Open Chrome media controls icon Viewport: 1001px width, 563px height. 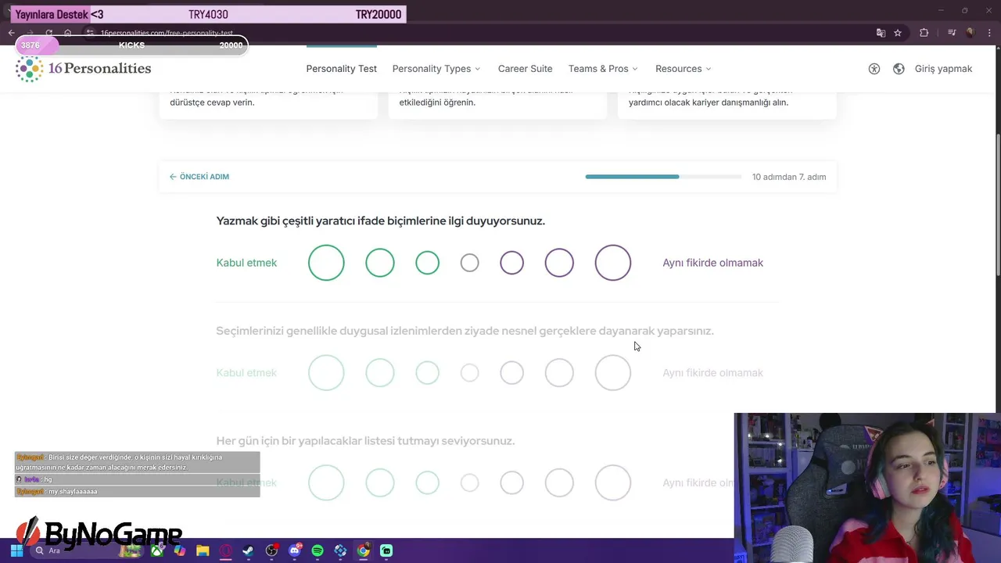[952, 33]
